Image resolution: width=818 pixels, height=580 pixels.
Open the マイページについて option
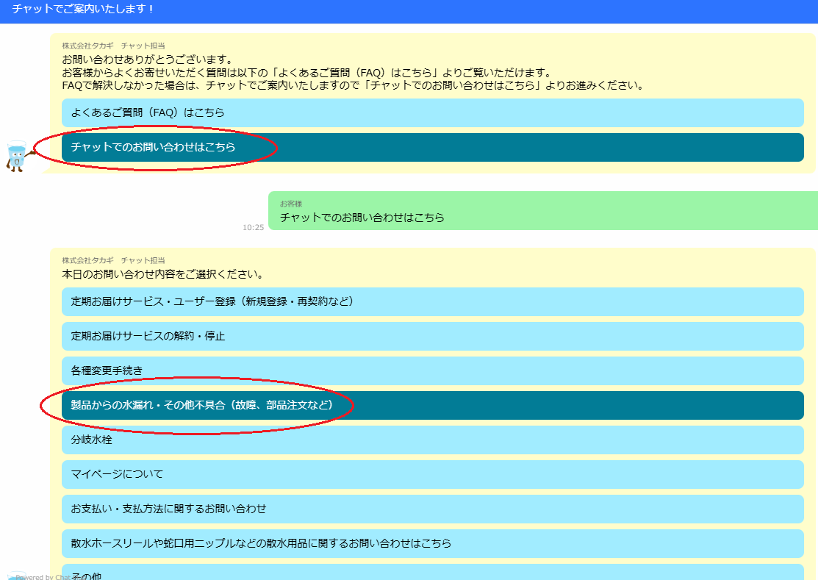coord(432,474)
